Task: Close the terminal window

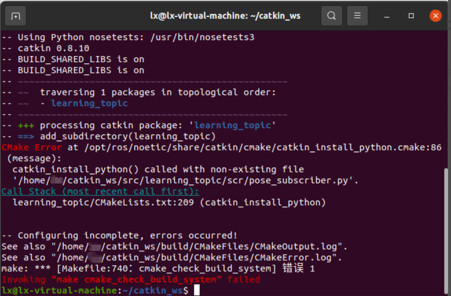Action: [436, 16]
